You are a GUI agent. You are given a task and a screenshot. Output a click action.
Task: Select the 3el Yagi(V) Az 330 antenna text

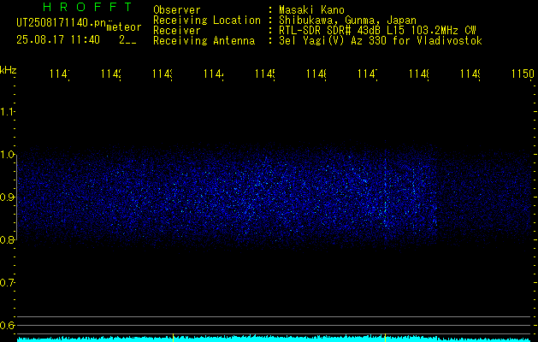pyautogui.click(x=381, y=41)
